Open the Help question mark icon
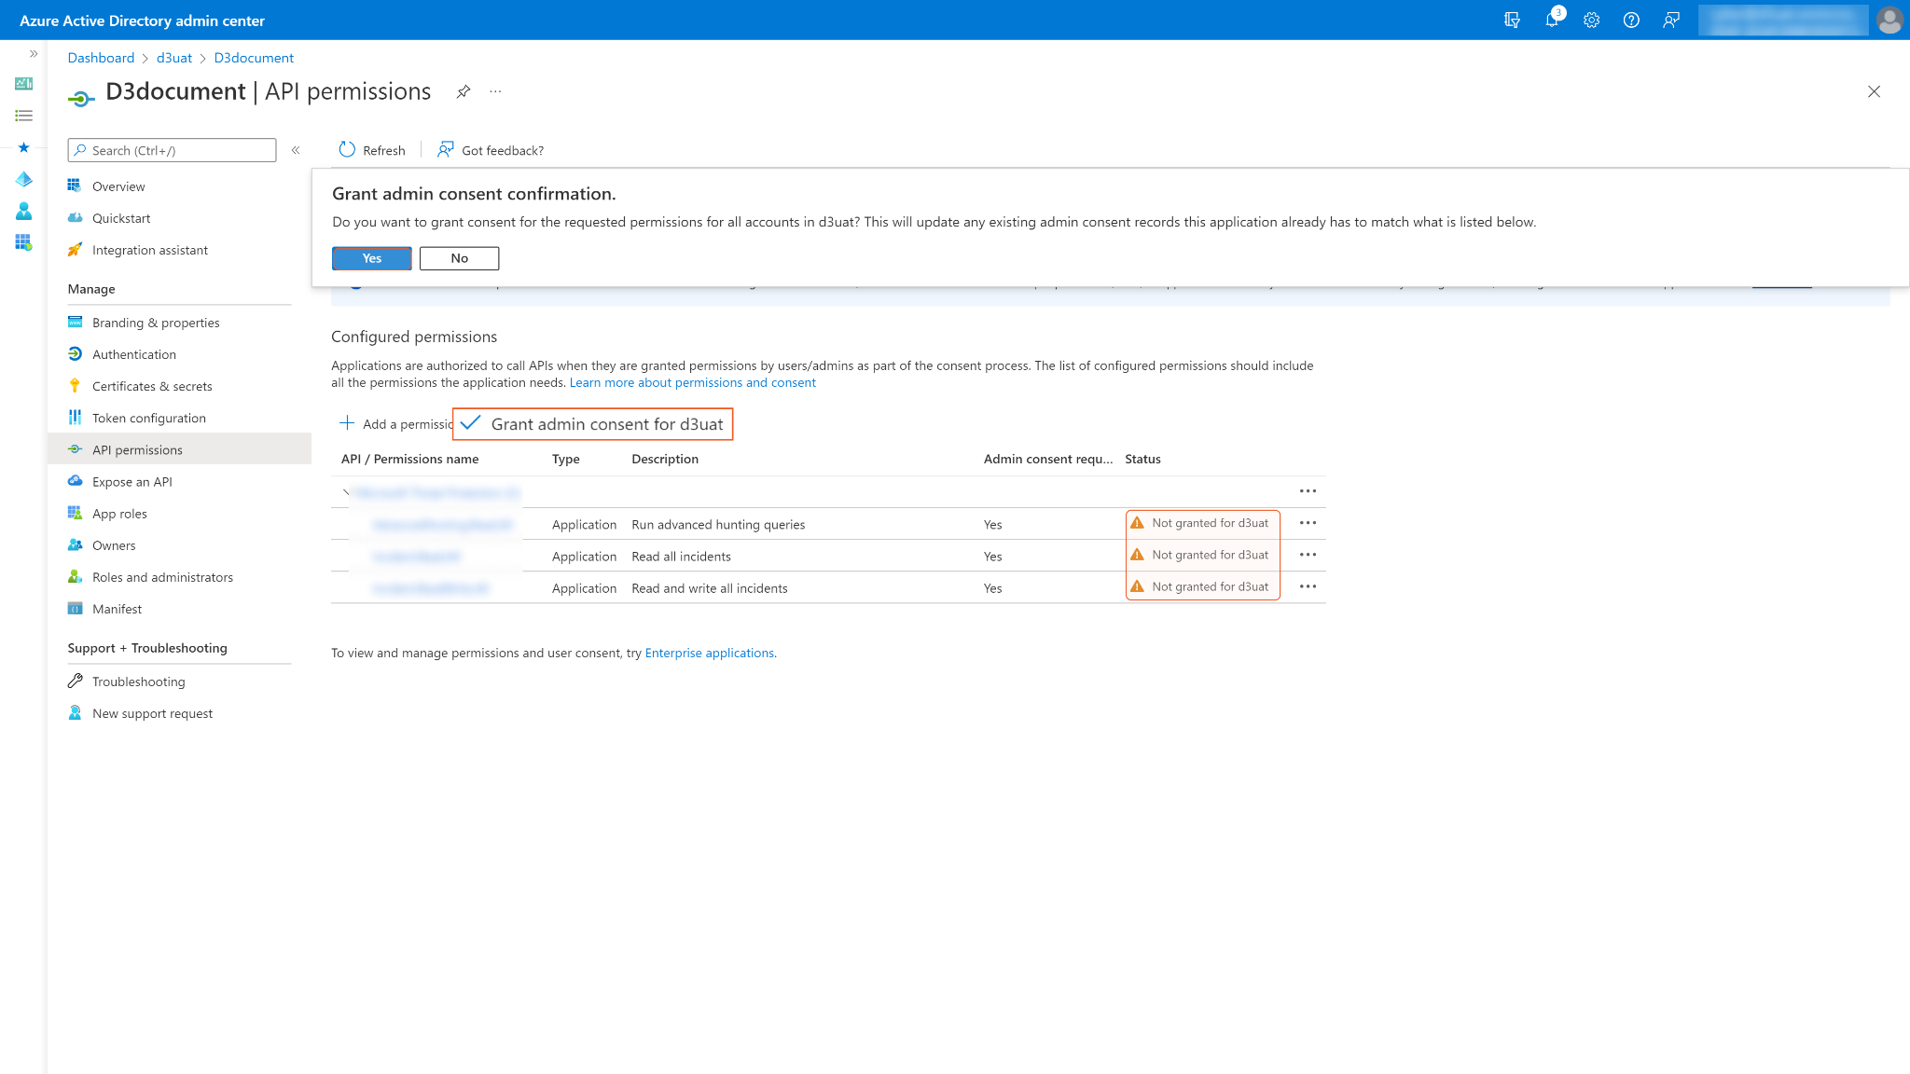Image resolution: width=1910 pixels, height=1074 pixels. coord(1630,19)
